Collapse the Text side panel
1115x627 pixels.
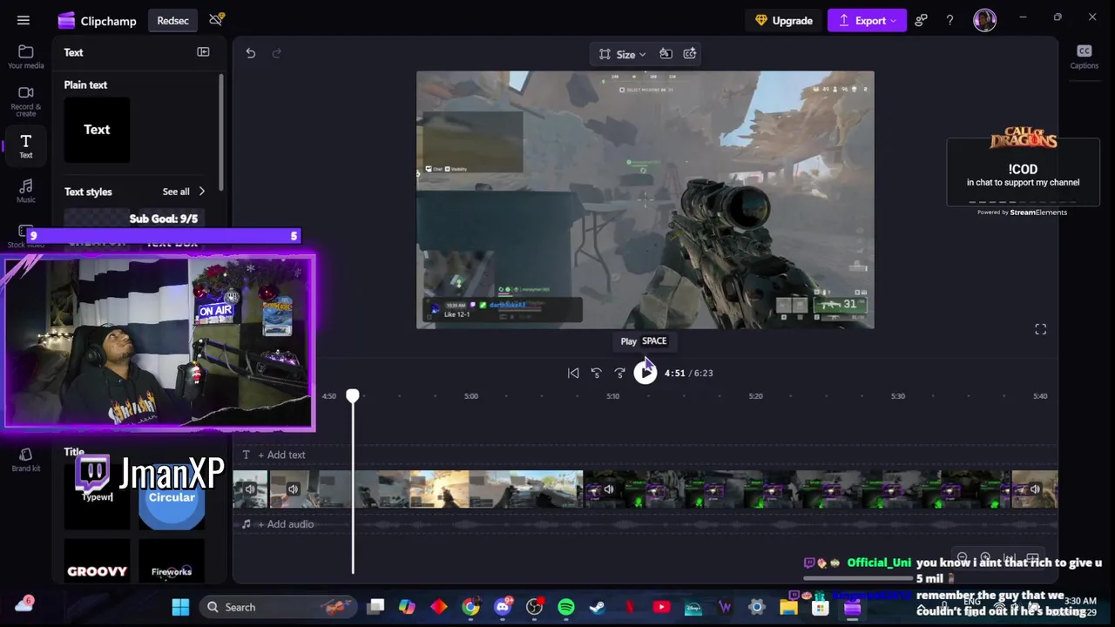point(203,52)
